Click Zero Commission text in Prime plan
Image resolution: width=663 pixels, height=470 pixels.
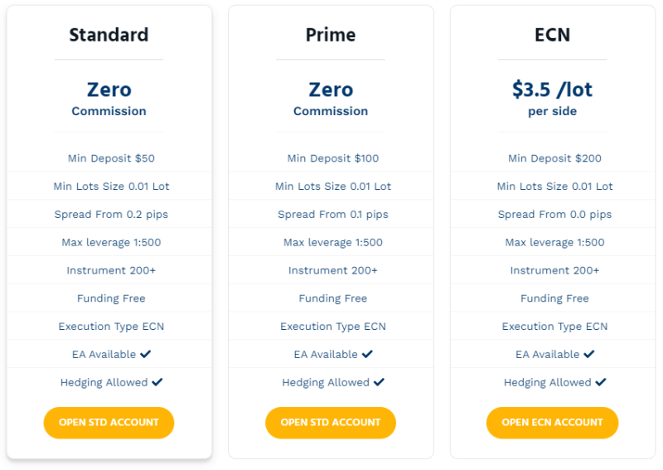click(x=331, y=99)
